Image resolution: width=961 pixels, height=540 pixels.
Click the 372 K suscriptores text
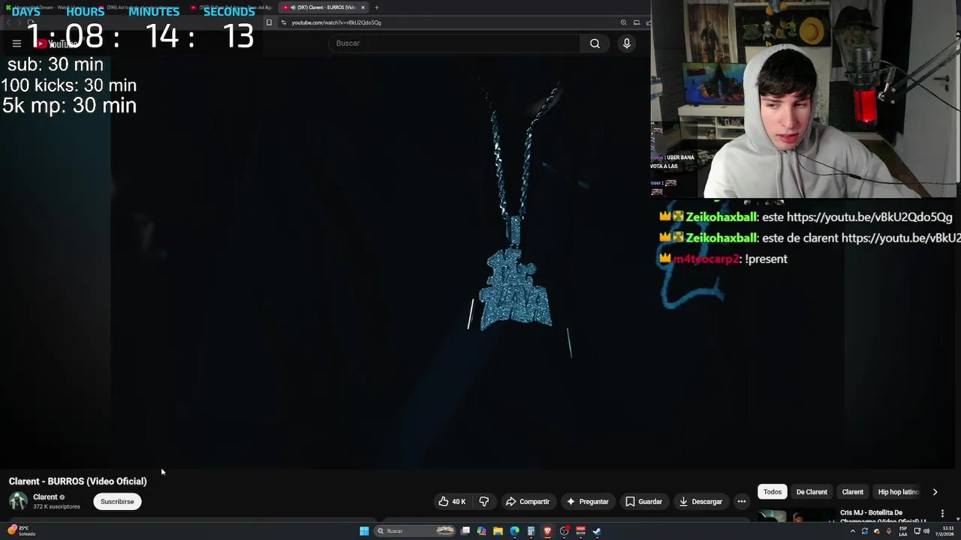pos(56,507)
